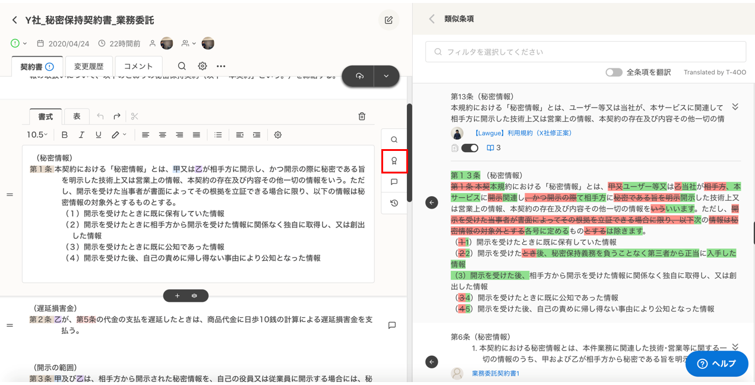This screenshot has width=755, height=385.
Task: Click the search magnifier next to tabs
Action: click(x=182, y=66)
